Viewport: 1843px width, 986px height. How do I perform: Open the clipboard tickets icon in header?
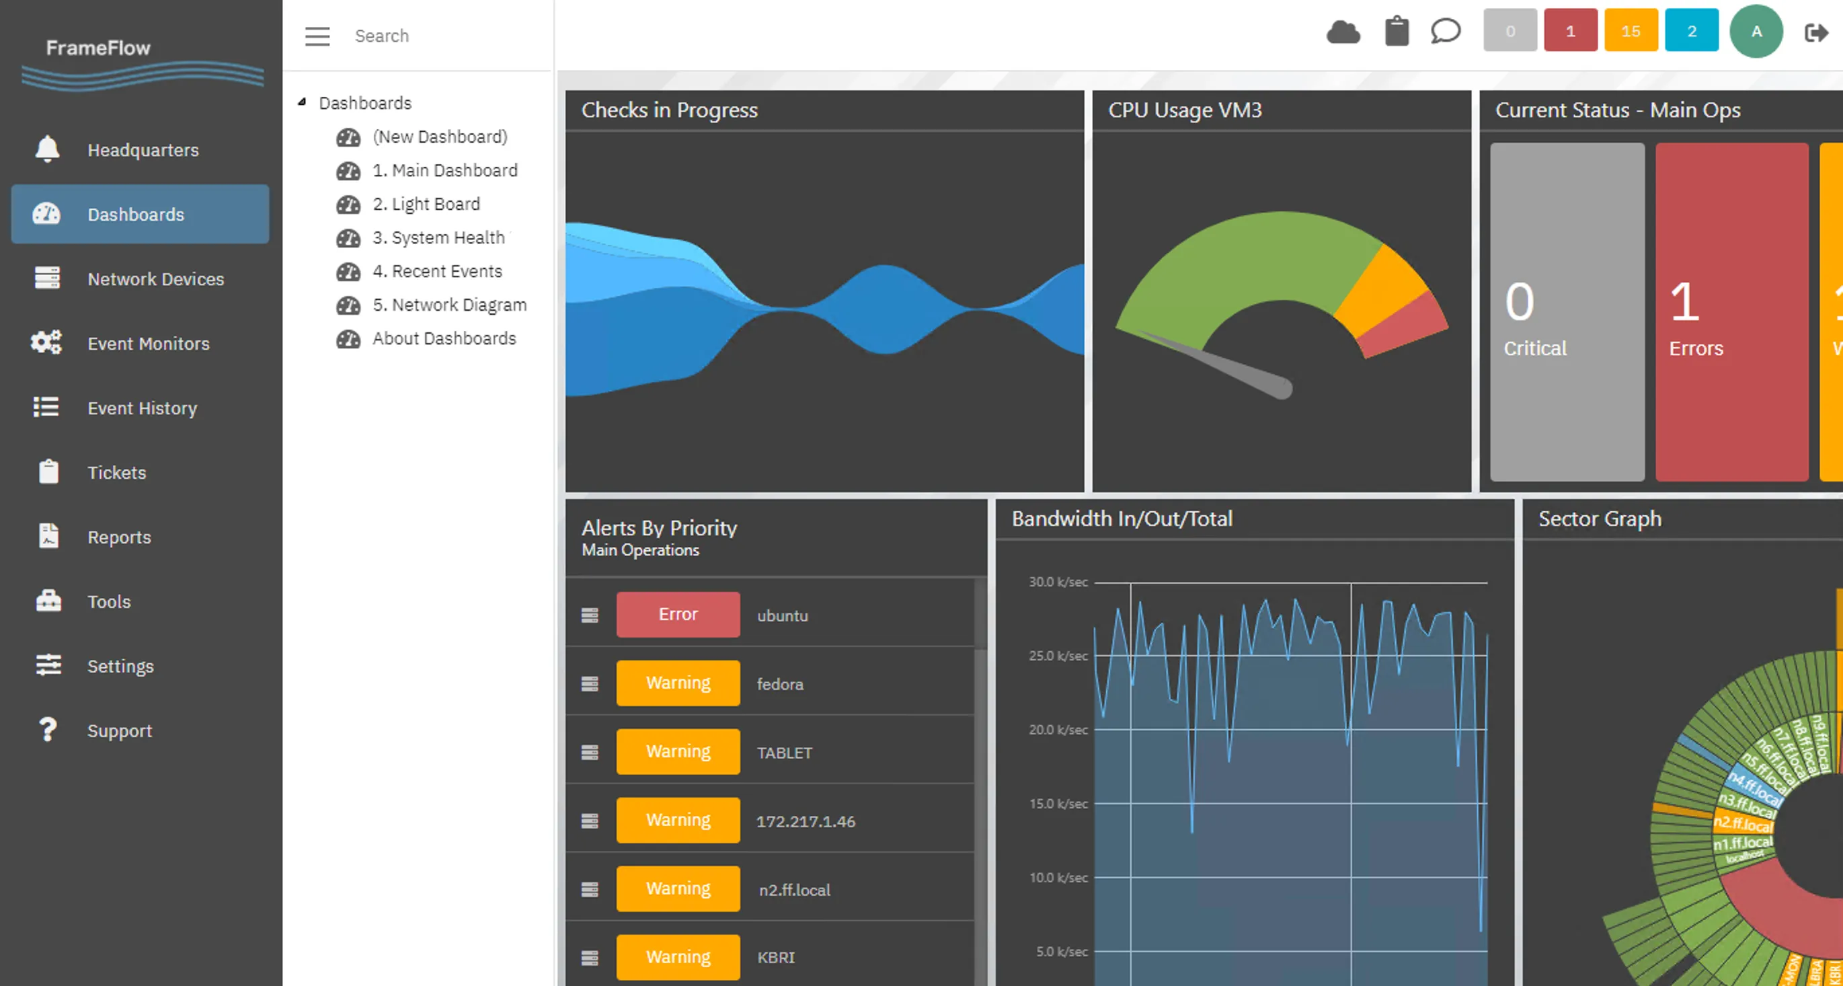pyautogui.click(x=1396, y=32)
